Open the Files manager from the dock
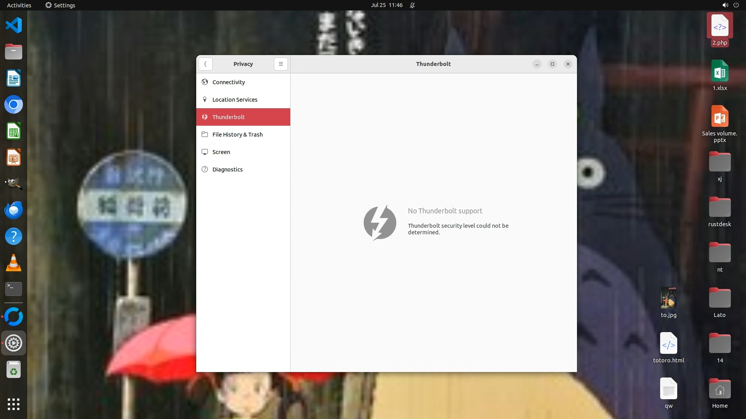 click(14, 52)
